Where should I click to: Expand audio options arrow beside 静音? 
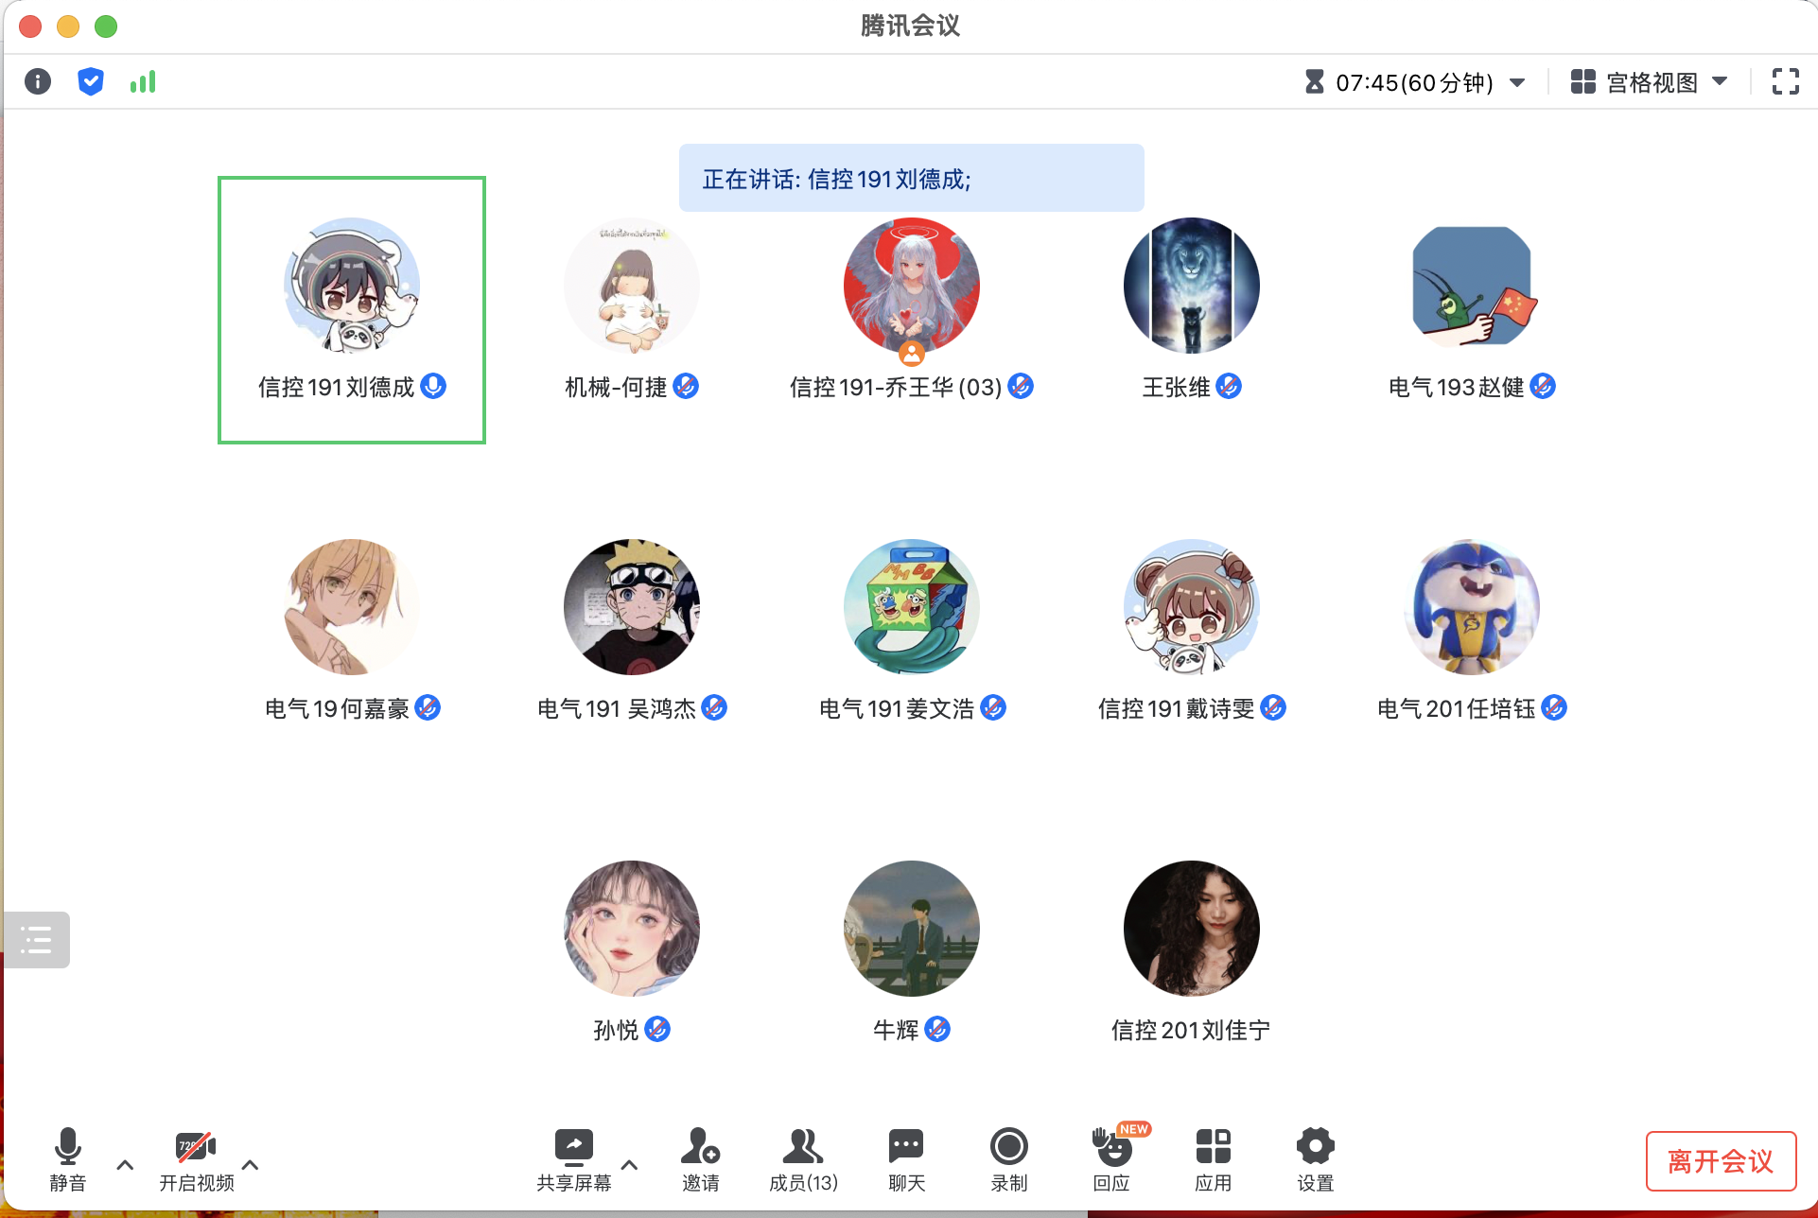125,1165
